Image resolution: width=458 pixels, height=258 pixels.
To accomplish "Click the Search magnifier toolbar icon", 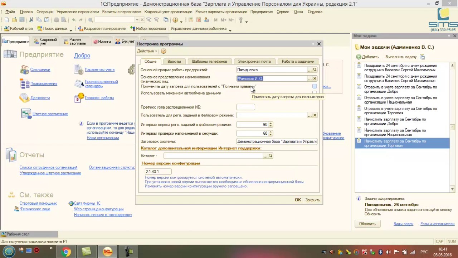I will coord(91,20).
